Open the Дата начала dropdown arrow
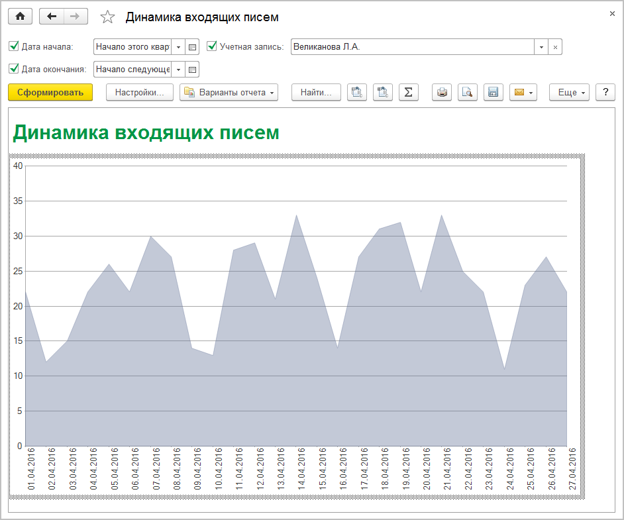This screenshot has height=520, width=624. click(x=178, y=47)
